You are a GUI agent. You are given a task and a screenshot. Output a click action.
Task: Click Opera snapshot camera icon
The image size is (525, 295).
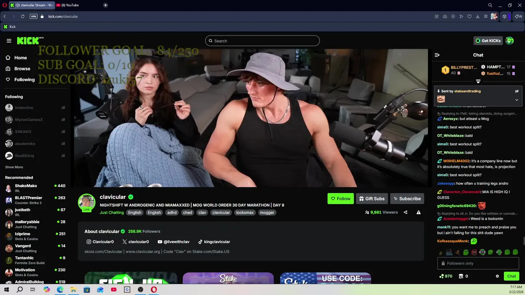pyautogui.click(x=445, y=16)
